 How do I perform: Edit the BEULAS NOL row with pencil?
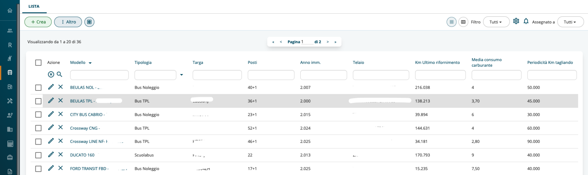(51, 87)
